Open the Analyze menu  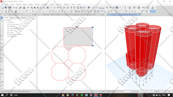45,4
